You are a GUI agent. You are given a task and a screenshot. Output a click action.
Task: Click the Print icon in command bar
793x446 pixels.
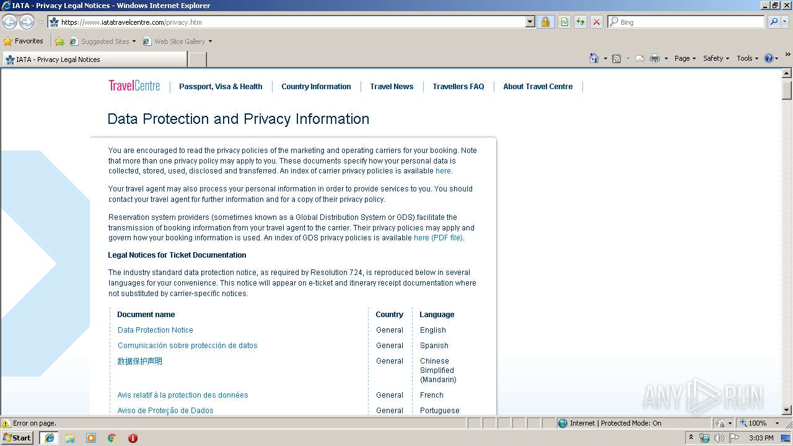pos(655,58)
